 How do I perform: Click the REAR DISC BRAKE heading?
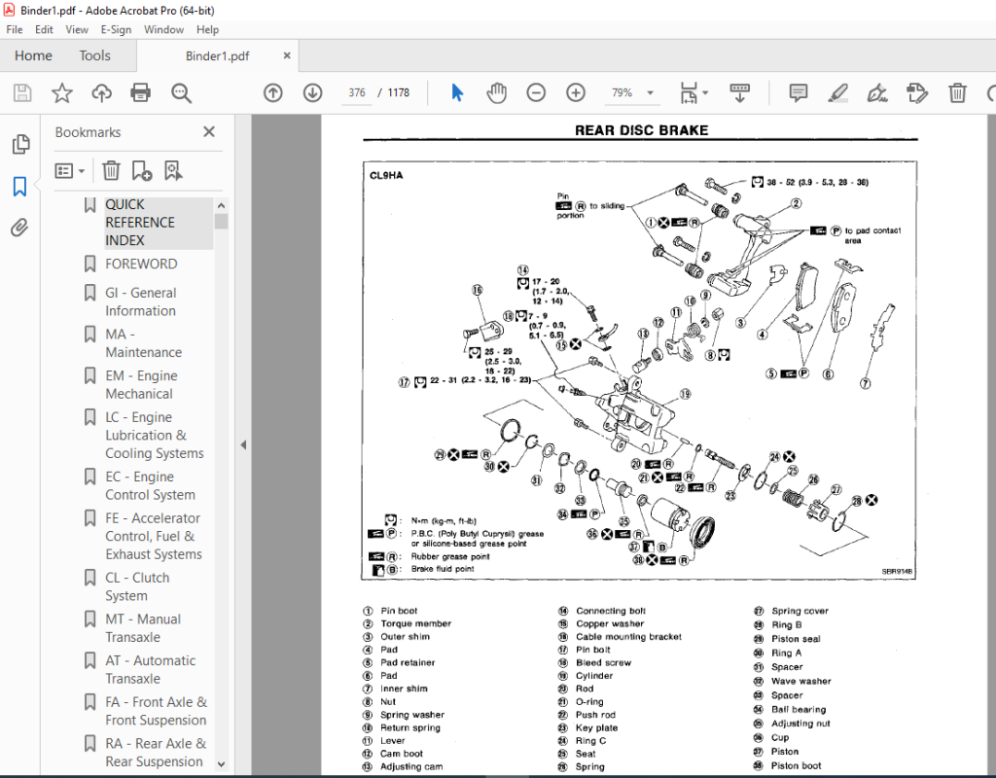[641, 130]
